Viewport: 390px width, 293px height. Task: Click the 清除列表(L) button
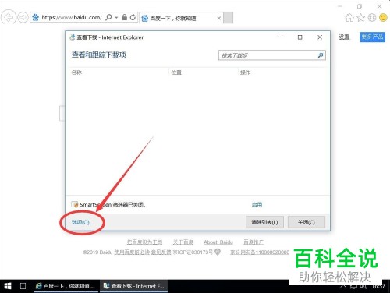[264, 222]
